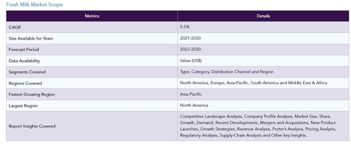This screenshot has height=144, width=351.
Task: Select the Data Availability label
Action: pos(24,61)
